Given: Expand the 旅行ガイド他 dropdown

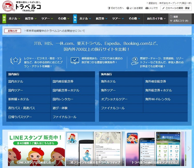Looking at the screenshot, I should [156, 19].
